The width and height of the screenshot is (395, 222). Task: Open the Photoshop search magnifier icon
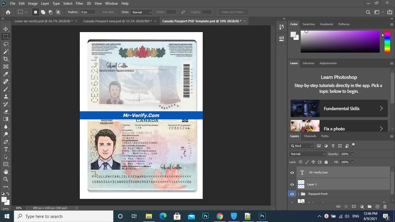[x=368, y=12]
